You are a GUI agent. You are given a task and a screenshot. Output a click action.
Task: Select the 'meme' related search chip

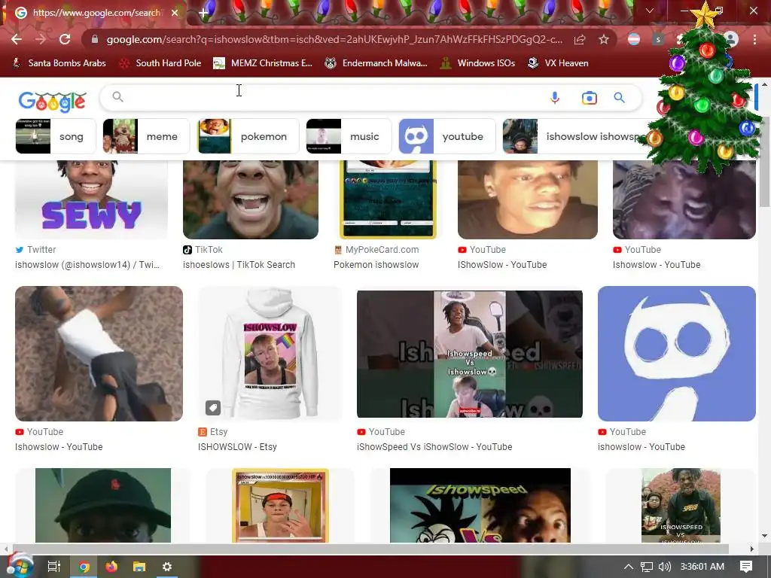[146, 136]
